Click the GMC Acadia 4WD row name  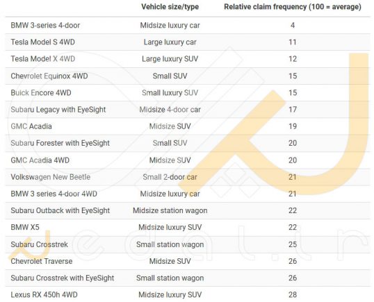[x=40, y=160]
